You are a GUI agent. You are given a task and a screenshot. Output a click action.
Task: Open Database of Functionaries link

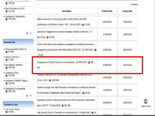point(16,89)
